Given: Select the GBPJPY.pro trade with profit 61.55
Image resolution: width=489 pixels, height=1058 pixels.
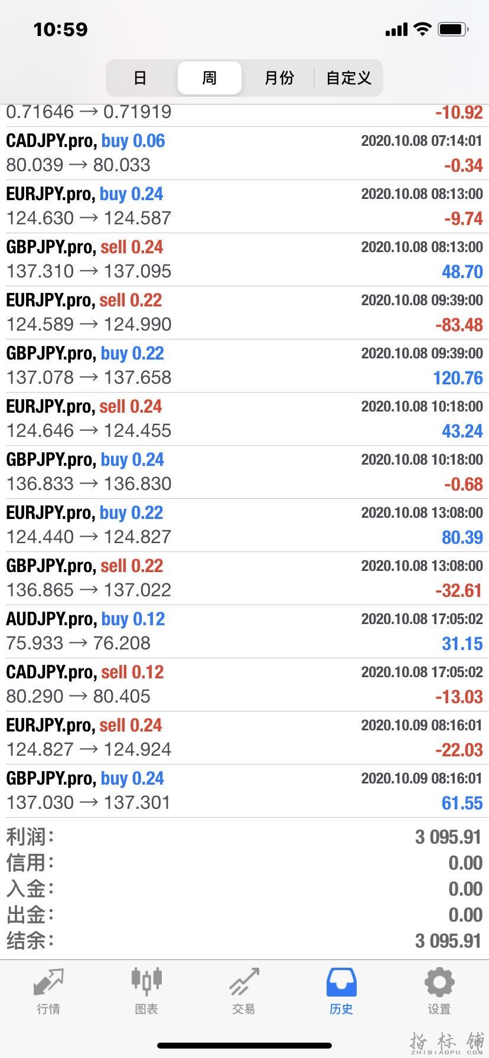Looking at the screenshot, I should (244, 791).
